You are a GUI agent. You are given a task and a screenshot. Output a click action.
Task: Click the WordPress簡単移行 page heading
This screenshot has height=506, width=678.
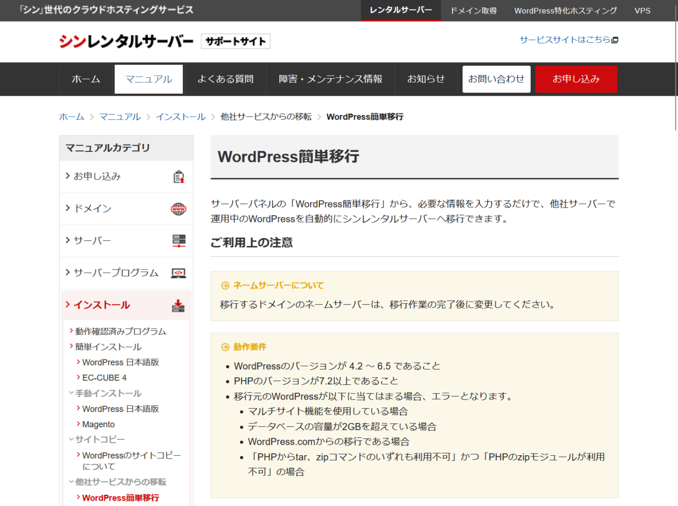[x=289, y=157]
